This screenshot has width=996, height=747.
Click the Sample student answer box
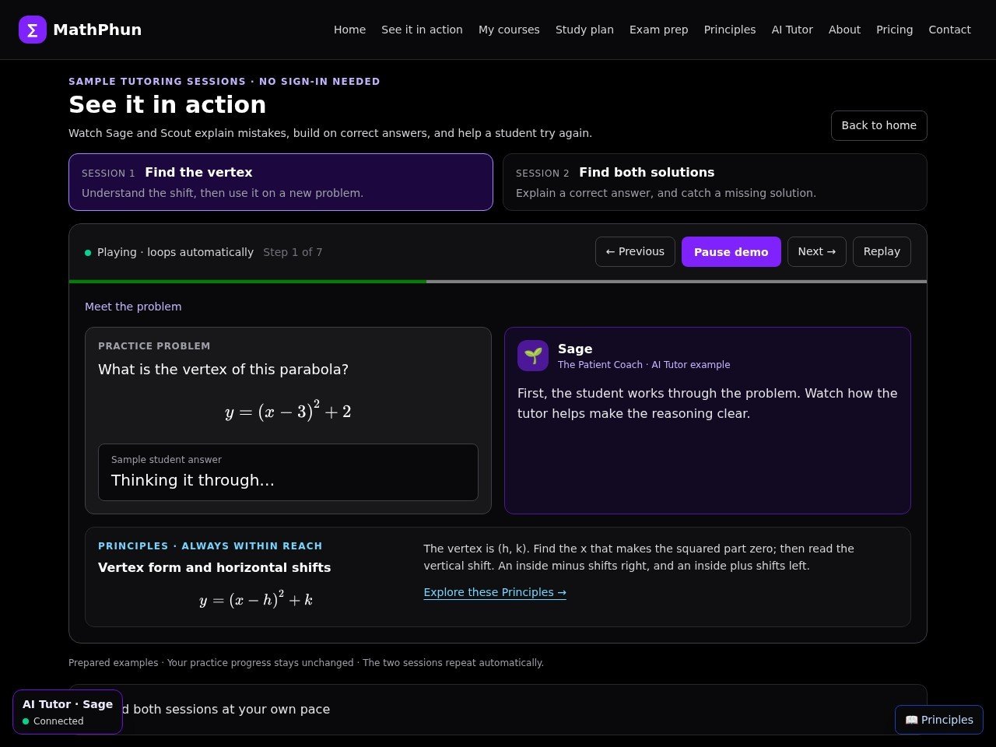tap(288, 472)
